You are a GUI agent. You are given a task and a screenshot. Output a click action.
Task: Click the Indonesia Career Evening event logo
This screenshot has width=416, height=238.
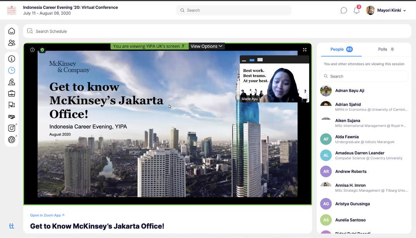11,10
